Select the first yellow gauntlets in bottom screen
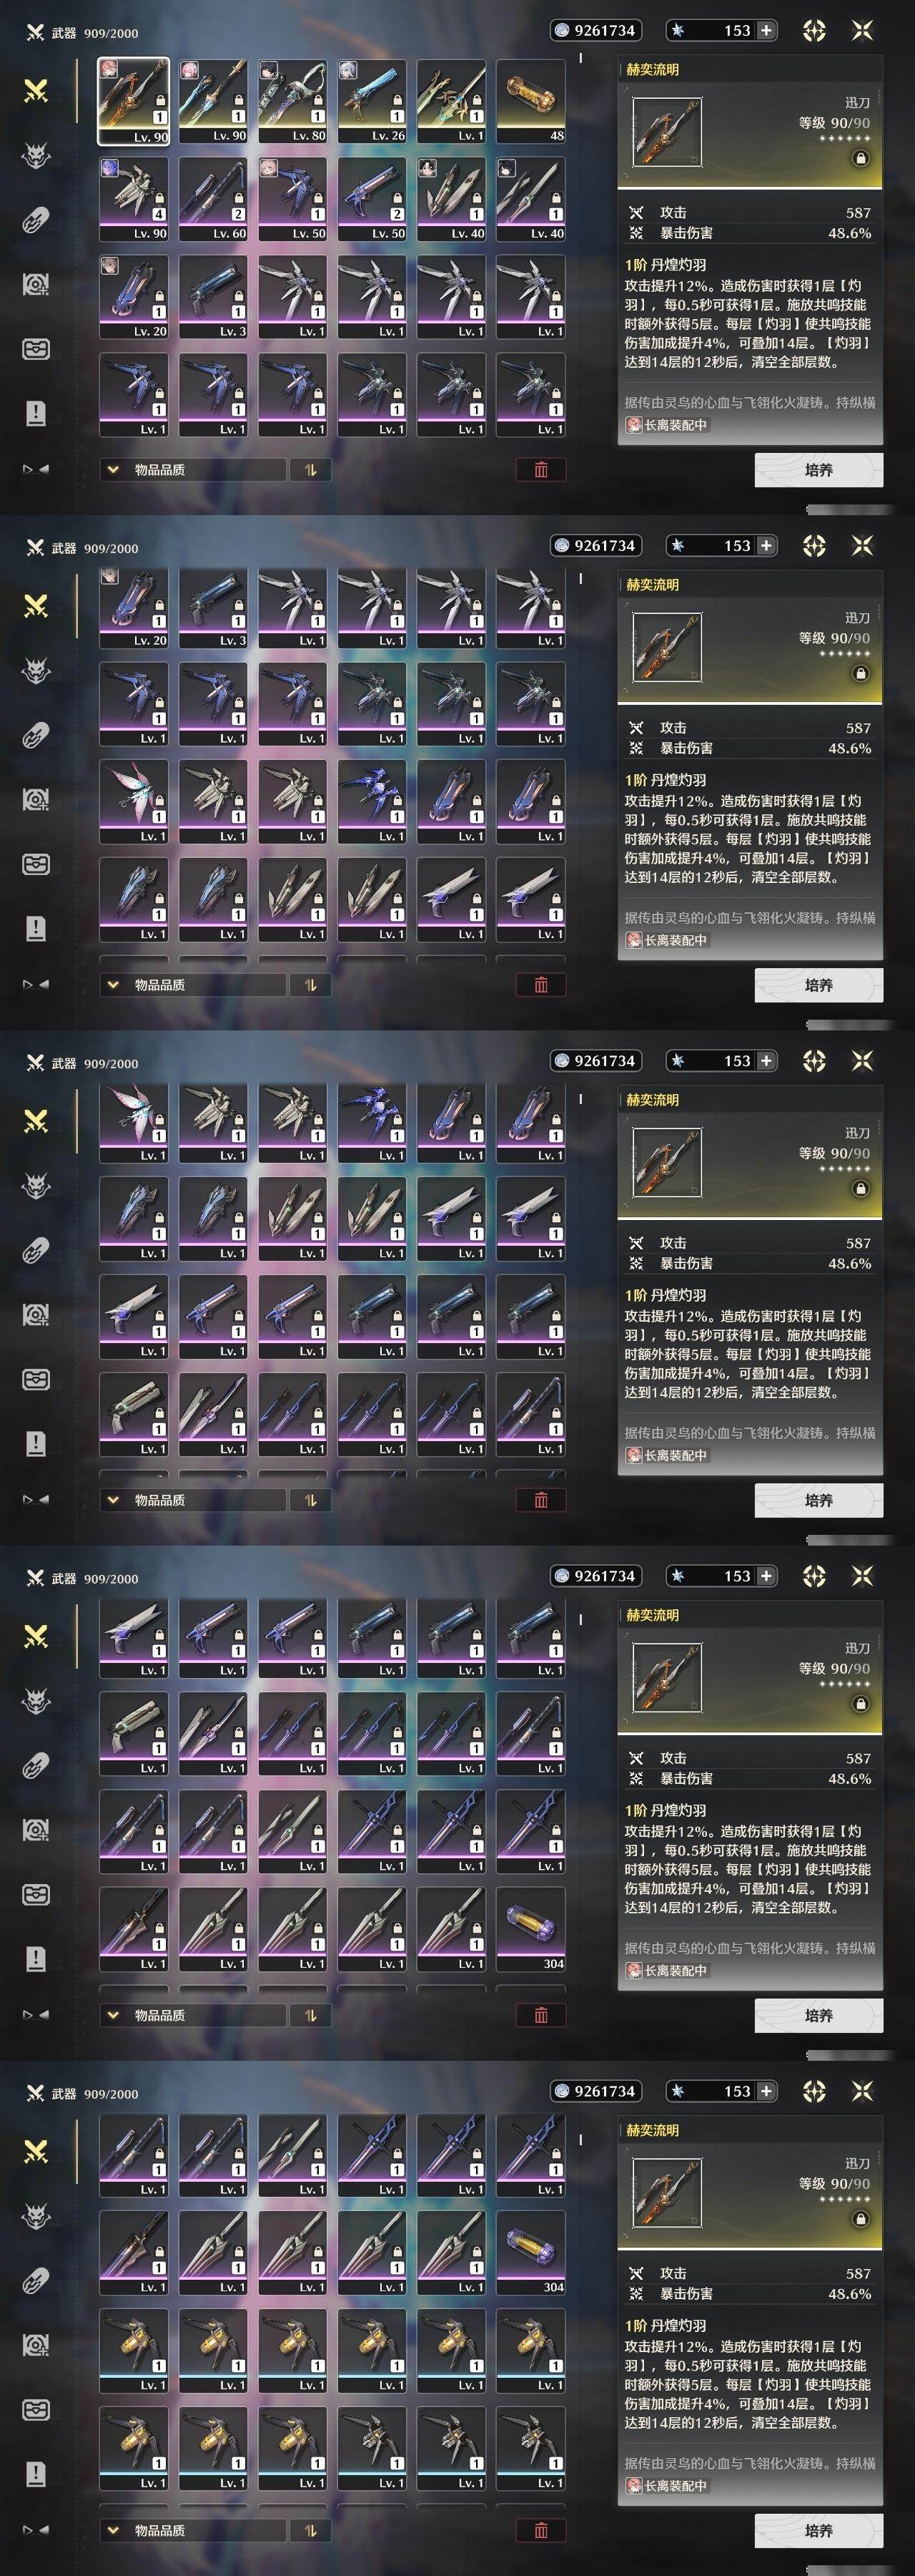This screenshot has width=915, height=2576. click(133, 2351)
